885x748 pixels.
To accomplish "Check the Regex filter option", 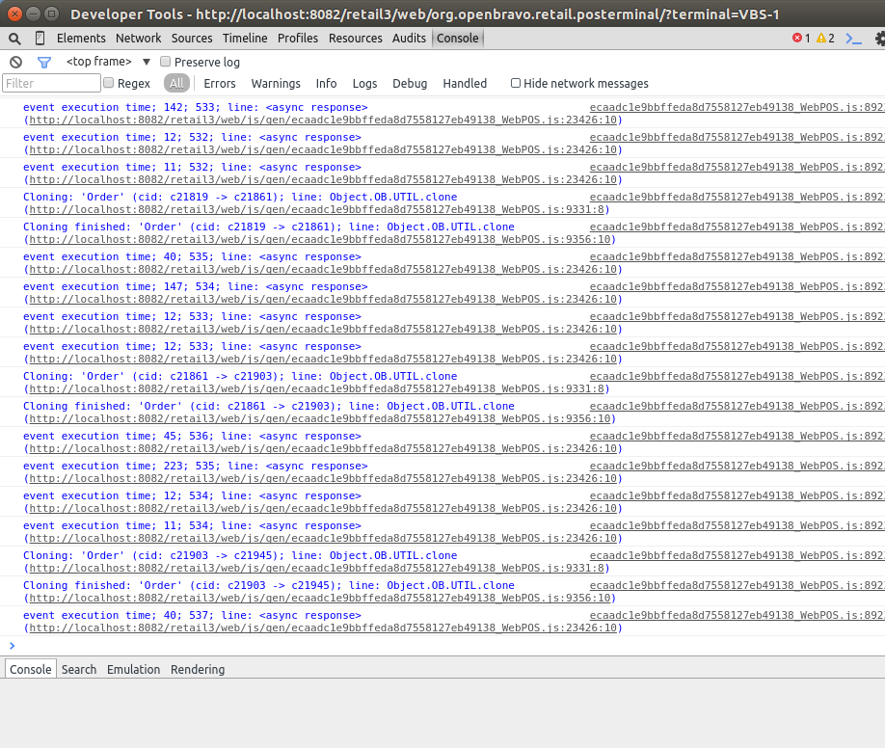I will pos(109,84).
